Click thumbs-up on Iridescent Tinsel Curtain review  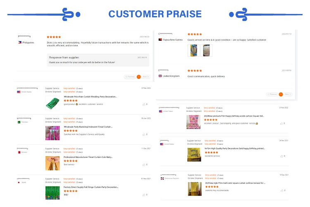pyautogui.click(x=143, y=134)
